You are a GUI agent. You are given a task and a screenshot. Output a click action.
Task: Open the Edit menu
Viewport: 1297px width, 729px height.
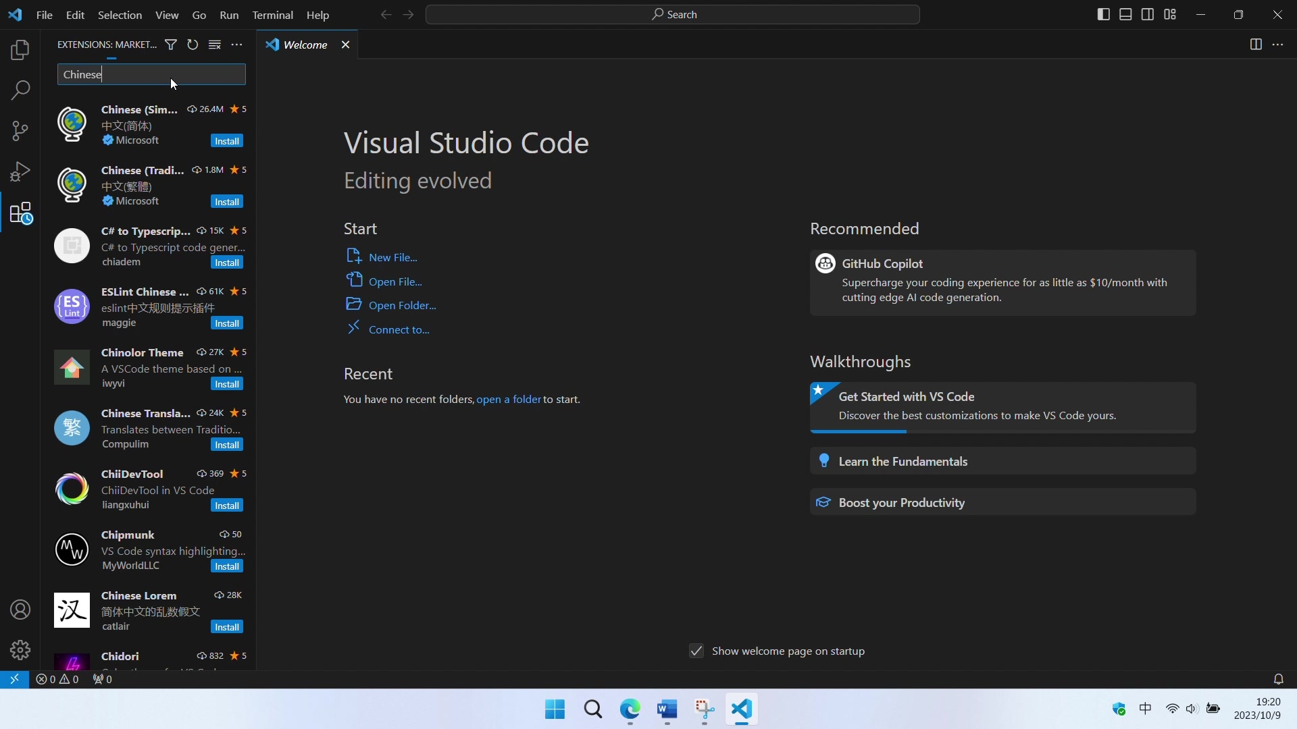(x=75, y=15)
